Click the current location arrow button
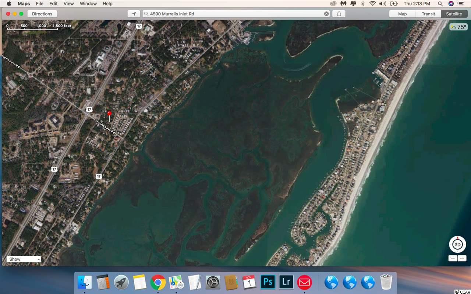This screenshot has width=471, height=294. tap(134, 14)
